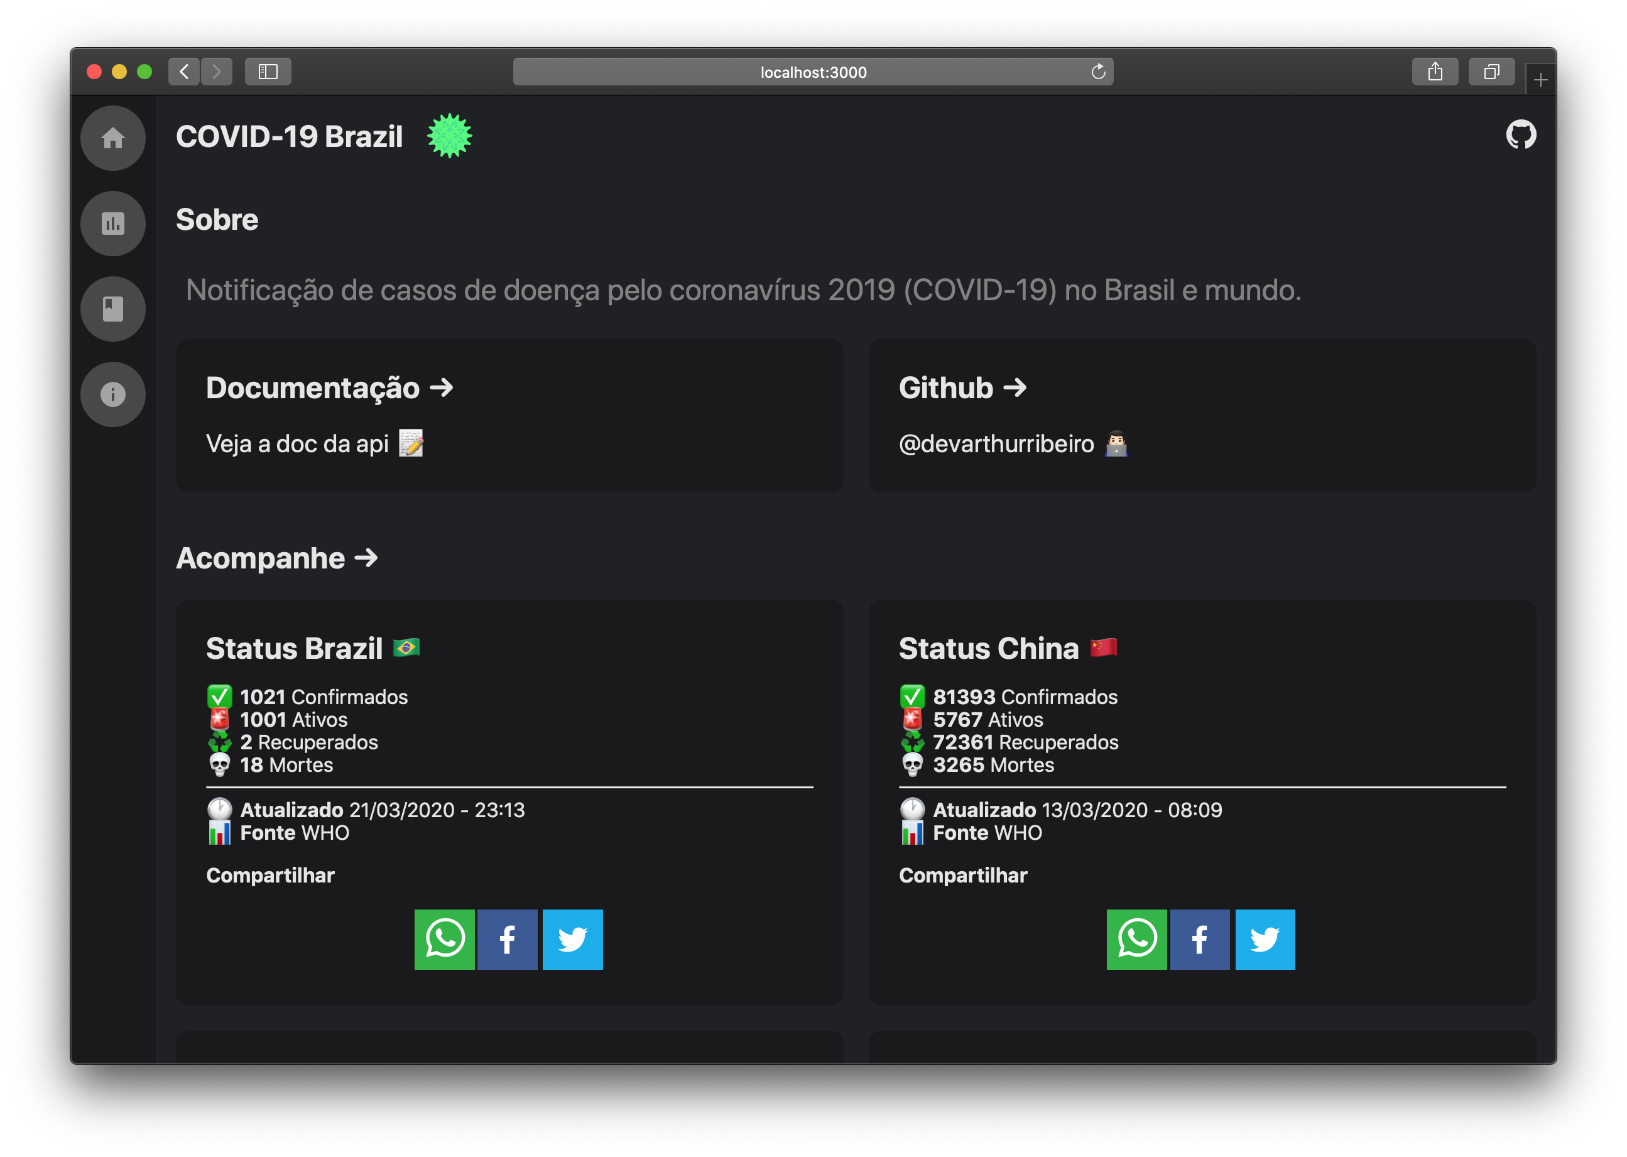Open Safari's share sheet icon
Screen dimensions: 1627x1157
1435,71
